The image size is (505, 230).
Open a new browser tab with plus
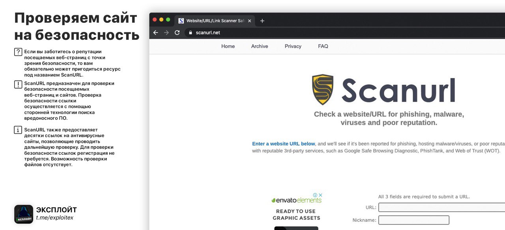pos(262,21)
